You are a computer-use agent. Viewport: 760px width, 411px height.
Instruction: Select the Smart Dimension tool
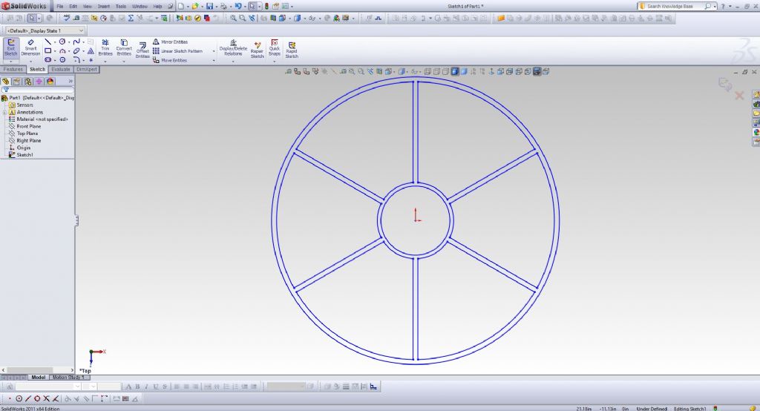[30, 48]
